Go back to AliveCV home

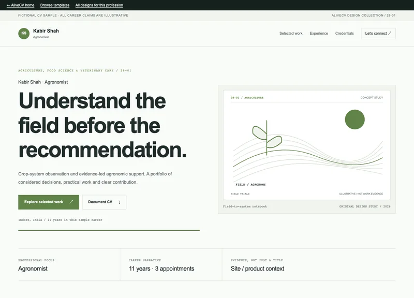pyautogui.click(x=20, y=5)
